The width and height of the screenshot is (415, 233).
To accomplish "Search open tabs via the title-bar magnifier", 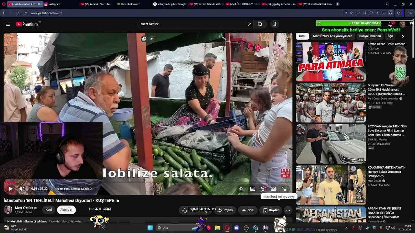I will coord(387,4).
